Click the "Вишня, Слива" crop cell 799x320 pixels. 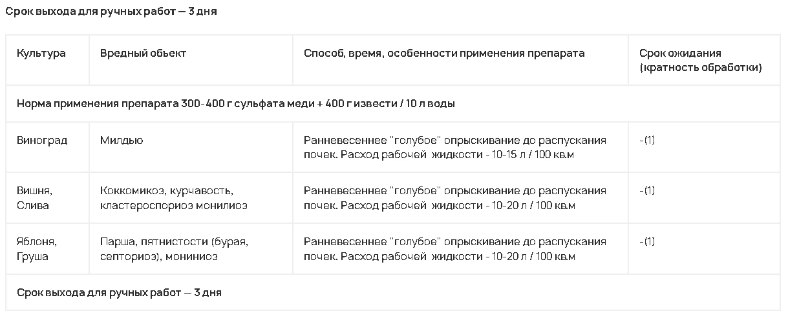(x=34, y=198)
